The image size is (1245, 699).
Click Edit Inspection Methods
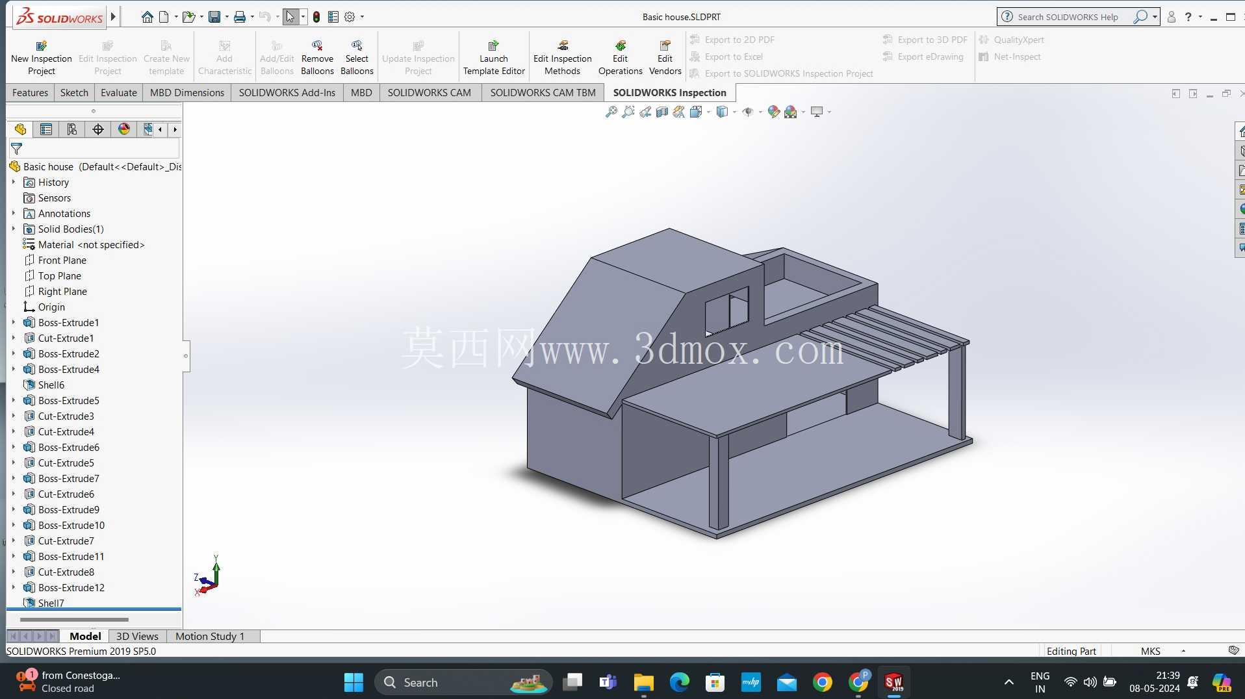563,58
